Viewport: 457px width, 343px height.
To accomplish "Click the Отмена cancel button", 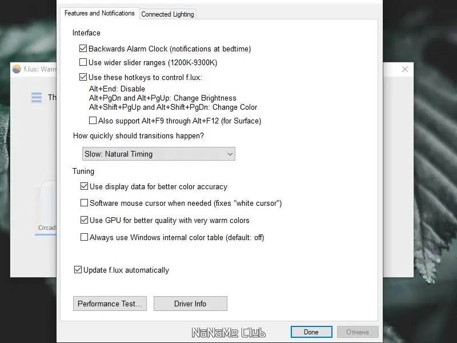I will click(358, 332).
